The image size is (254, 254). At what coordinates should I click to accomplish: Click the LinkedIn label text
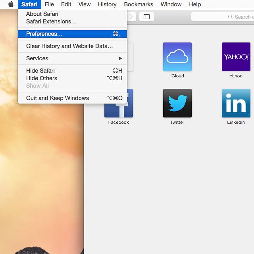coord(236,122)
